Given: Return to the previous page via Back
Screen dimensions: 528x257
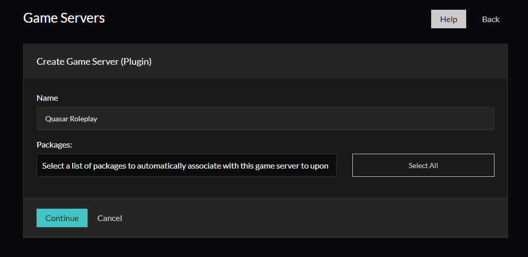Looking at the screenshot, I should [490, 19].
